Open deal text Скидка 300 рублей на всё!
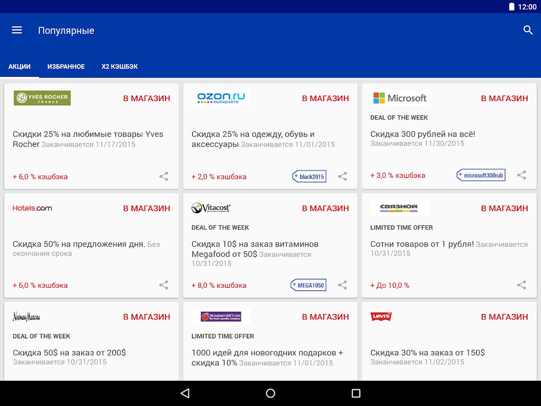 coord(423,134)
